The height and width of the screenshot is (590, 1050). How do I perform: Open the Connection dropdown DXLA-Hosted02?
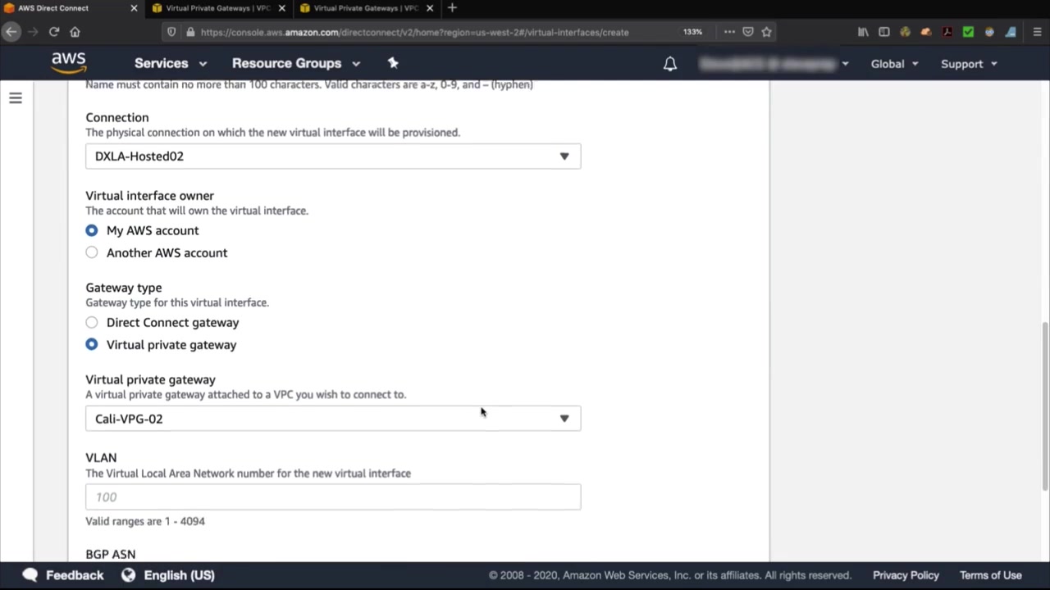point(333,157)
